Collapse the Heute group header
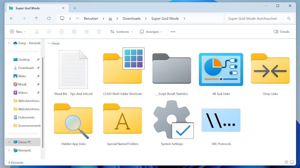Image resolution: width=300 pixels, height=168 pixels. coord(49,43)
